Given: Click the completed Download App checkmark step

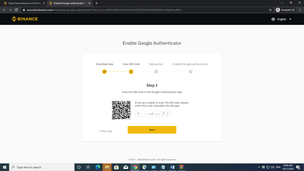Looking at the screenshot, I should pos(104,72).
